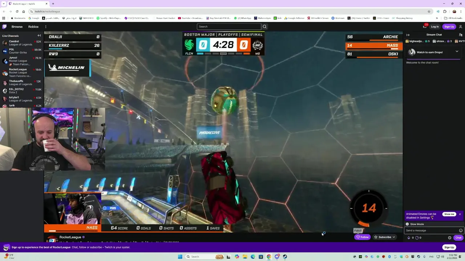The width and height of the screenshot is (465, 261).
Task: Open the Twitch home logo
Action: click(4, 26)
